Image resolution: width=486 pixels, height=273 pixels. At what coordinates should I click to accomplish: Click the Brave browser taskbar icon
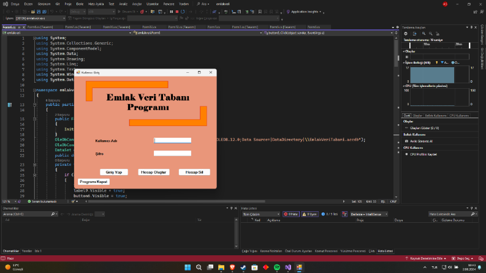tap(232, 267)
